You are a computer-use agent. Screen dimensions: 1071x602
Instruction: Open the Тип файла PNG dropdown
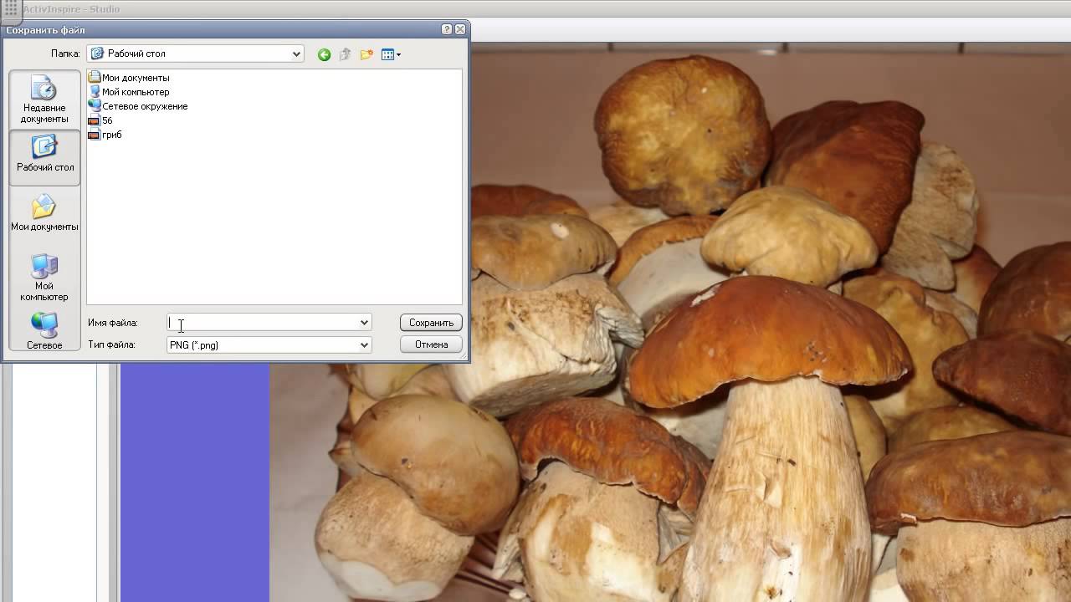(269, 344)
